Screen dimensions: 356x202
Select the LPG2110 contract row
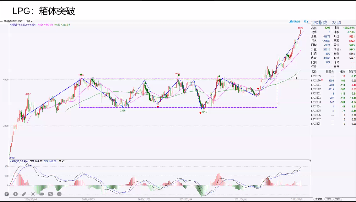333,80
